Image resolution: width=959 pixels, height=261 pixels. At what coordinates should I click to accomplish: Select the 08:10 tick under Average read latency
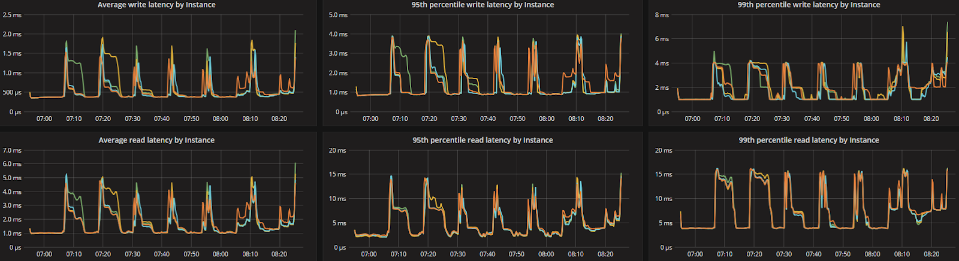click(x=250, y=254)
